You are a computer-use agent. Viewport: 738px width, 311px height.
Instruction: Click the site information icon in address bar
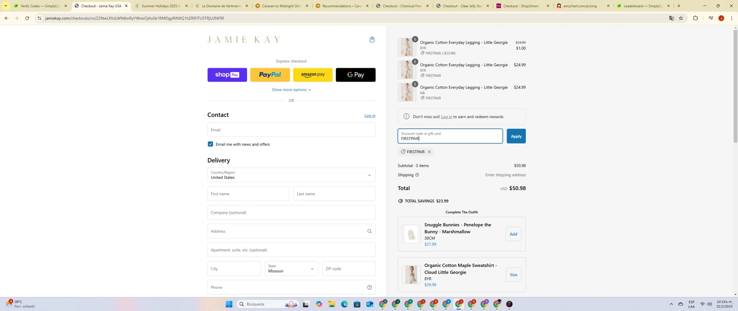click(39, 18)
